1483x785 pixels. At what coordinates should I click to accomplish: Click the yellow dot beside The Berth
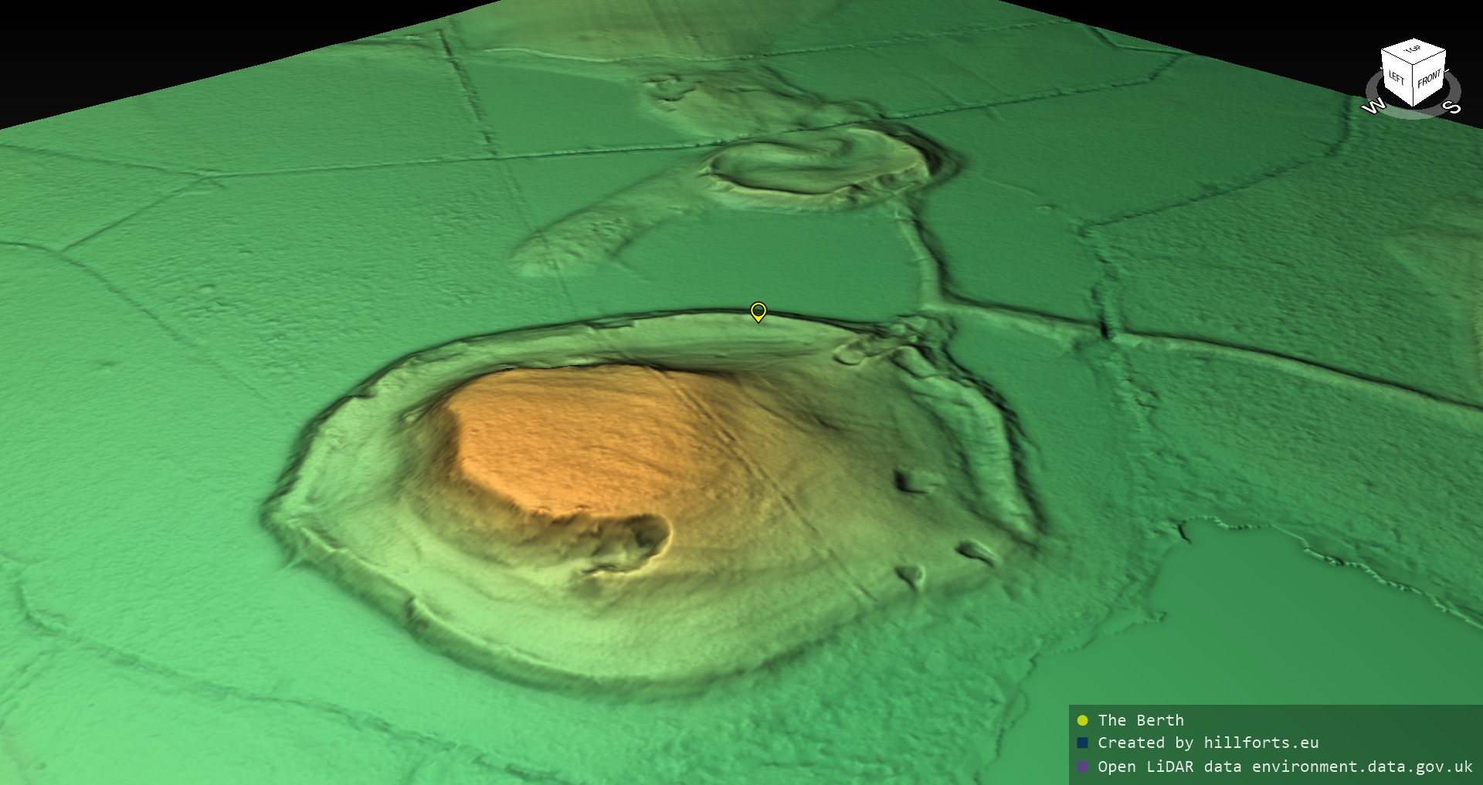[x=1082, y=720]
